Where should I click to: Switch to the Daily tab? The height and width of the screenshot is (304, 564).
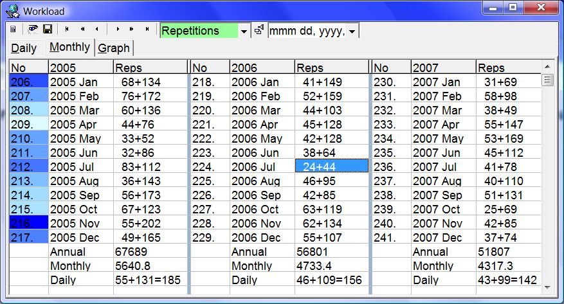[x=24, y=48]
